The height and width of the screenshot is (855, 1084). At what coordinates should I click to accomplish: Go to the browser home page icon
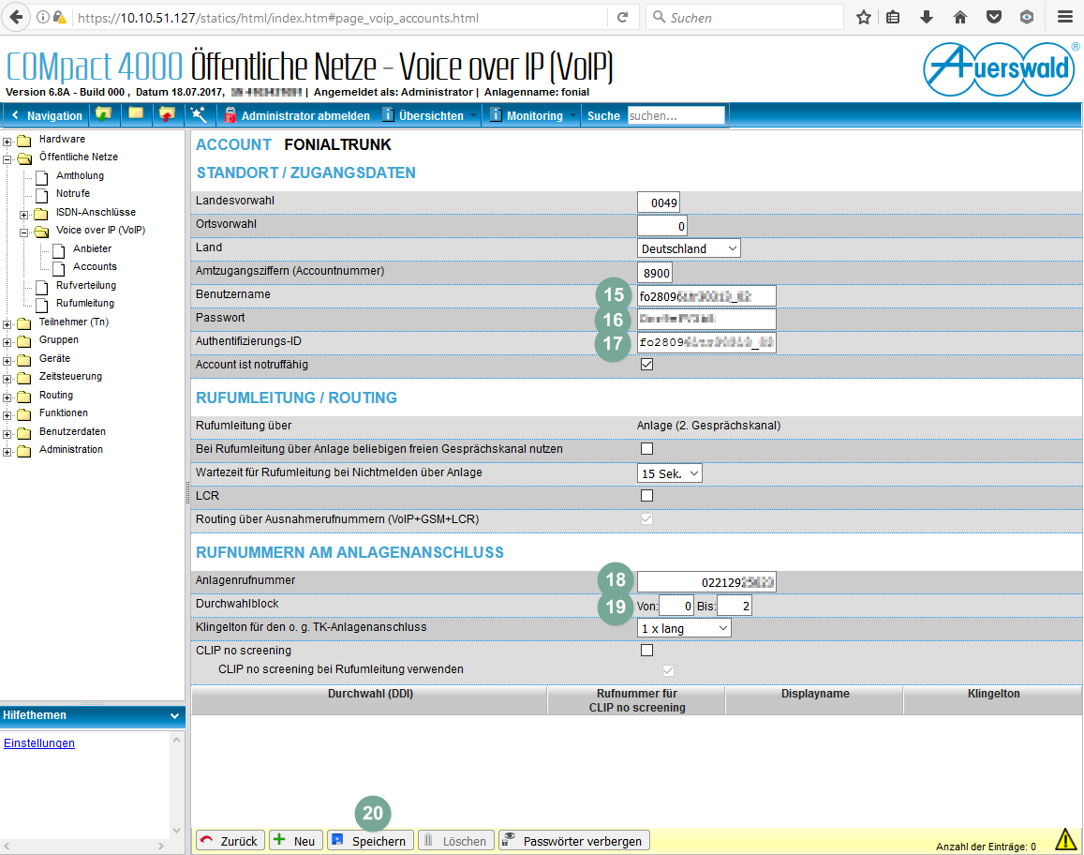960,17
